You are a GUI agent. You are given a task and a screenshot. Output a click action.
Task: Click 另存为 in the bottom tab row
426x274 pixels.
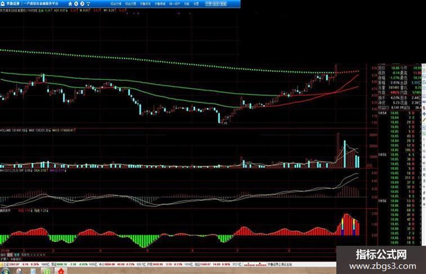[25, 255]
